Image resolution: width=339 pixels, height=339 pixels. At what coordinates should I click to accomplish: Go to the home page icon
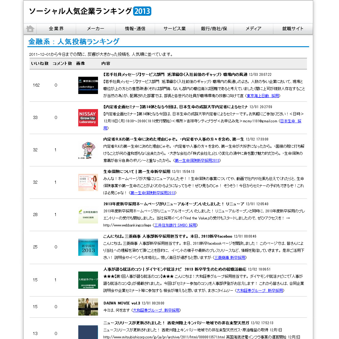[30, 29]
